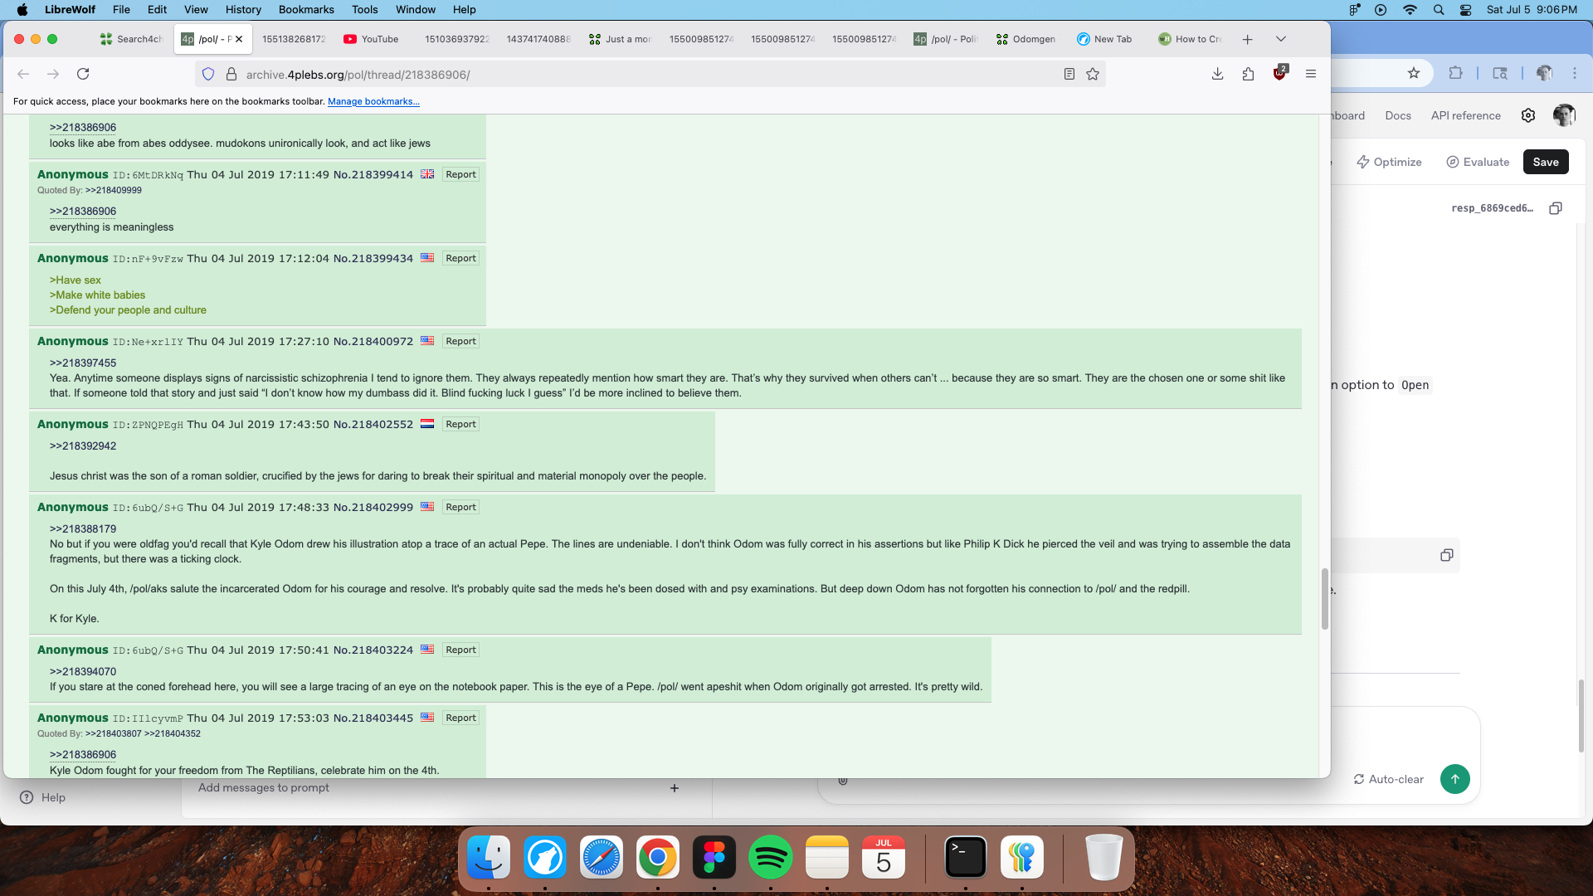
Task: Click the UK flag on post 218399414
Action: point(427,174)
